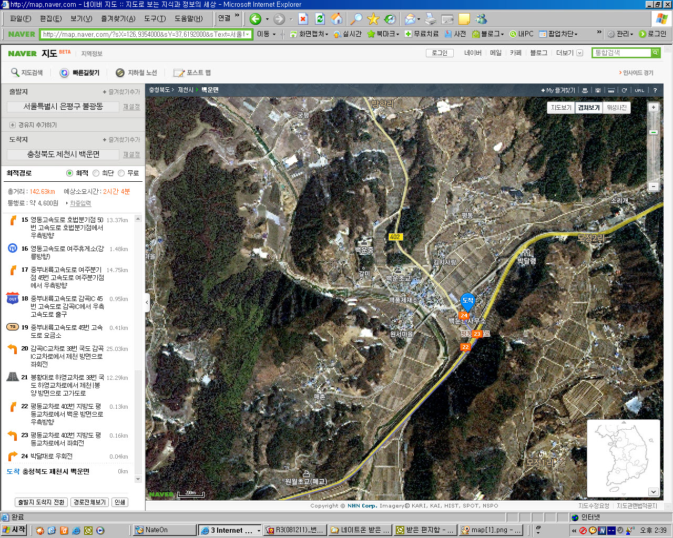Click the map save icon
Viewport: 673px width, 538px height.
click(x=598, y=90)
